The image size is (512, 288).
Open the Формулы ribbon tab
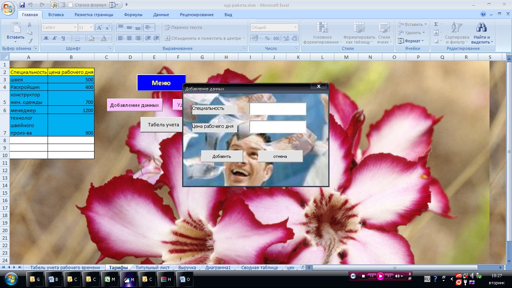click(133, 15)
